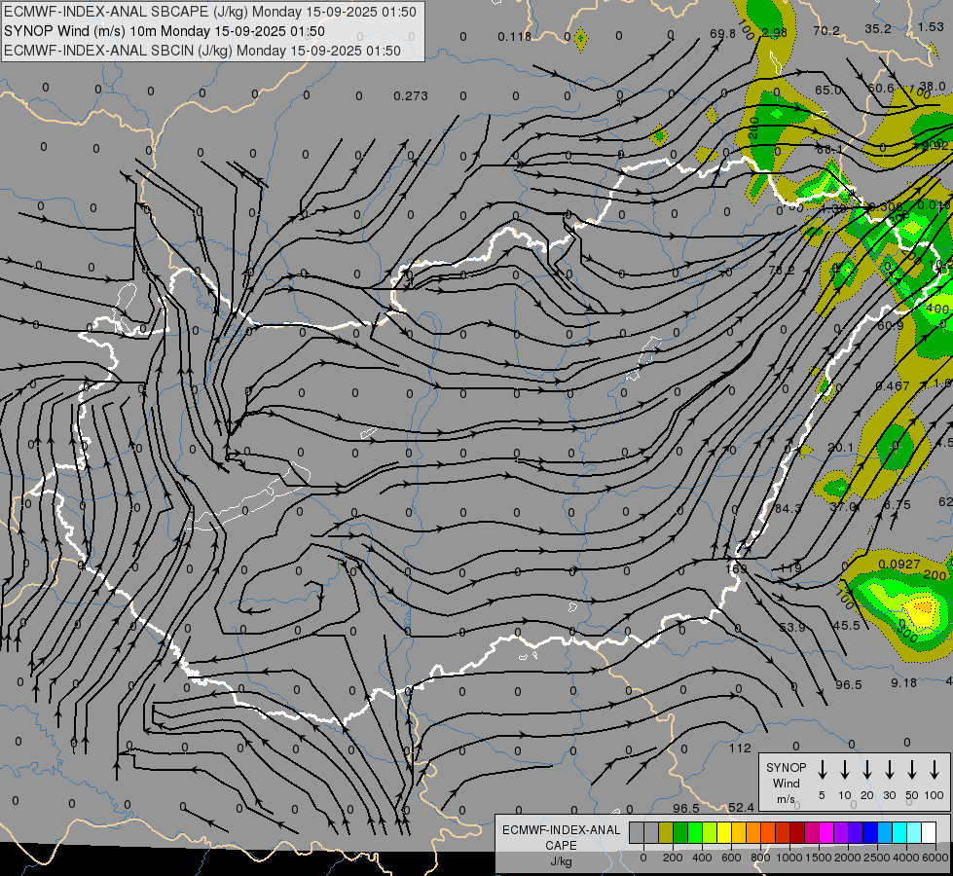Click the arrow above 5 in wind legend
This screenshot has width=953, height=876.
[x=822, y=770]
